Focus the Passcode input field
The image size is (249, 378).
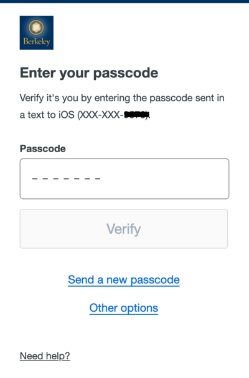click(125, 178)
